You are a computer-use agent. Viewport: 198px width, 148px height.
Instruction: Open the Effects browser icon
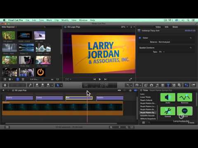146,85
